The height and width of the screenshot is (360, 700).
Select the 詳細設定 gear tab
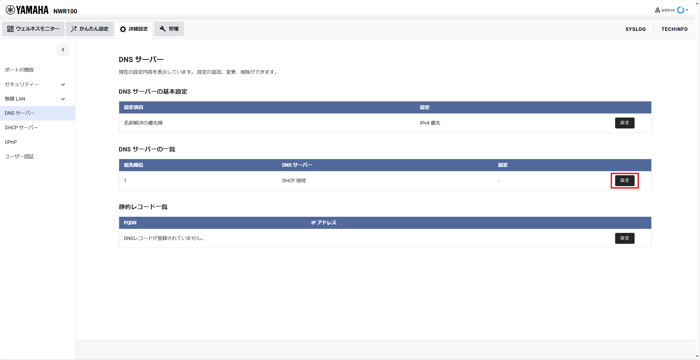point(134,29)
